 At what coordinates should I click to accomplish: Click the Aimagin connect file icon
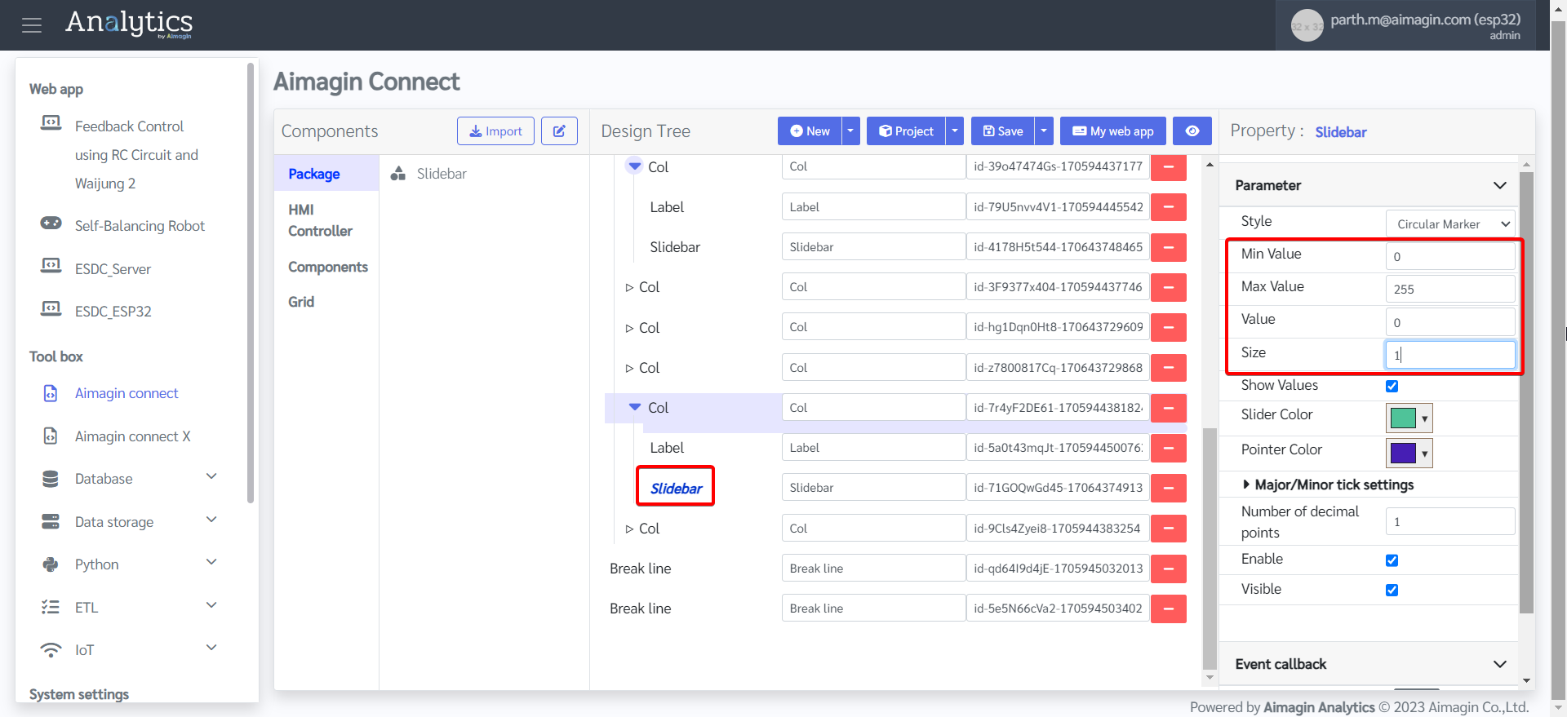51,393
